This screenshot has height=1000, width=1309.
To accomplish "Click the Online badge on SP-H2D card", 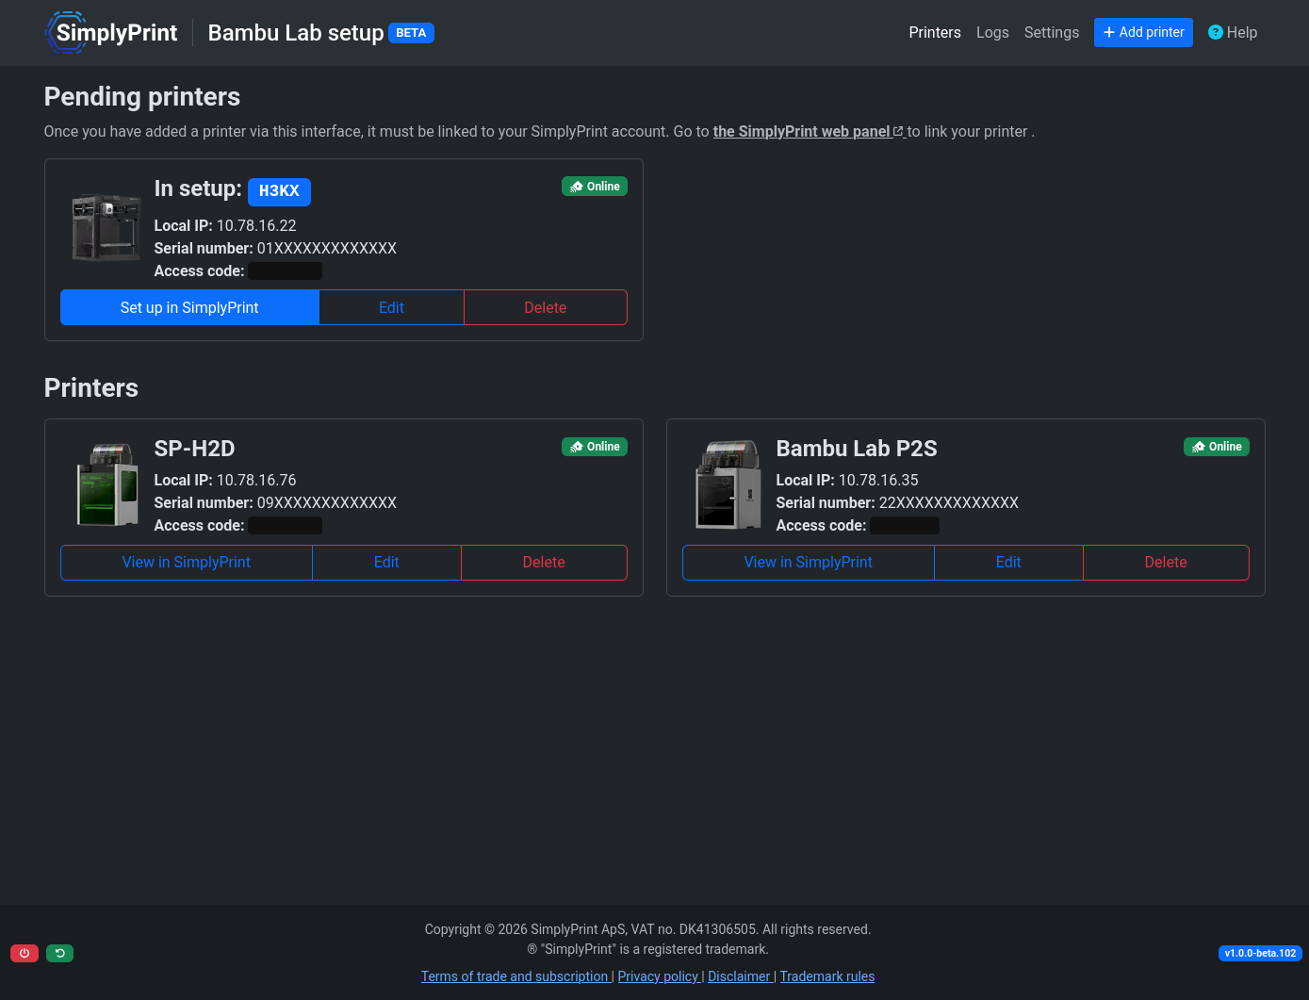I will click(x=595, y=447).
